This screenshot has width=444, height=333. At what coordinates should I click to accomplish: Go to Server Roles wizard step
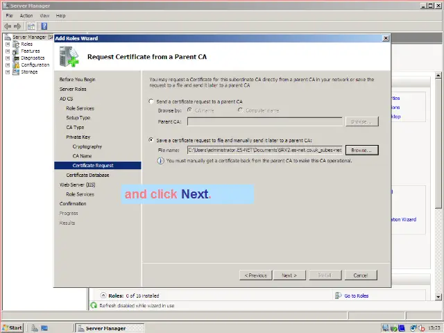coord(73,89)
